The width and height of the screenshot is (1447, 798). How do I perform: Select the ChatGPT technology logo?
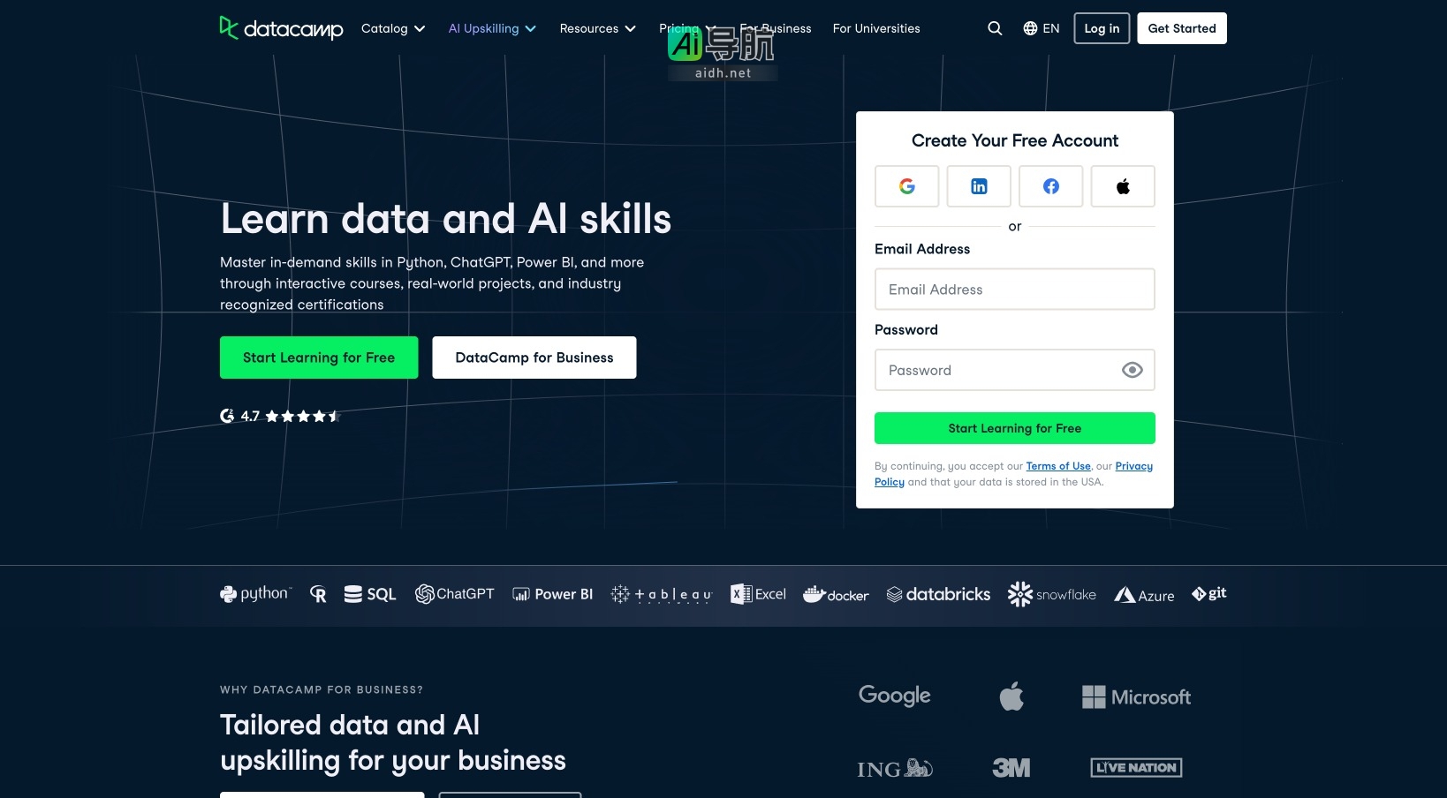[455, 594]
